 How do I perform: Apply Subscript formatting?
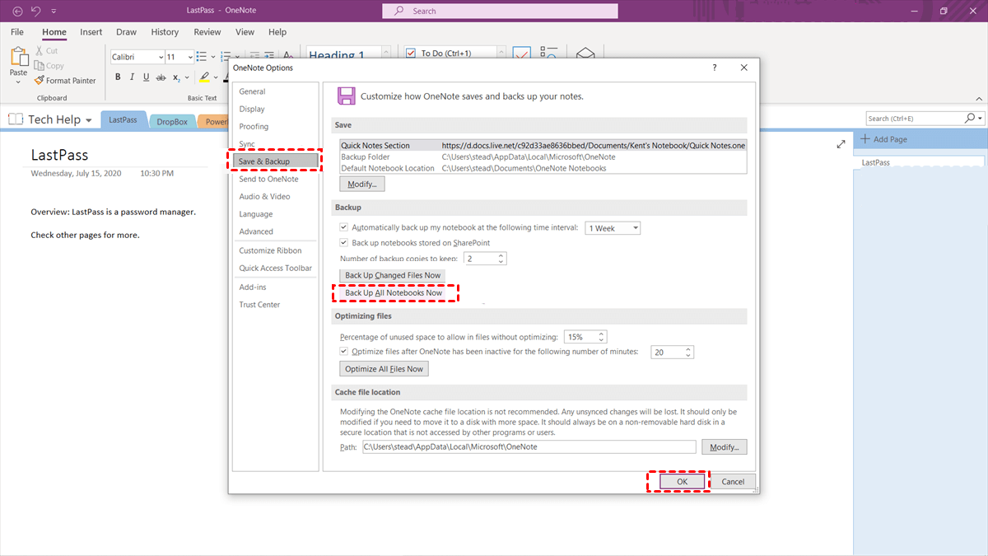176,77
